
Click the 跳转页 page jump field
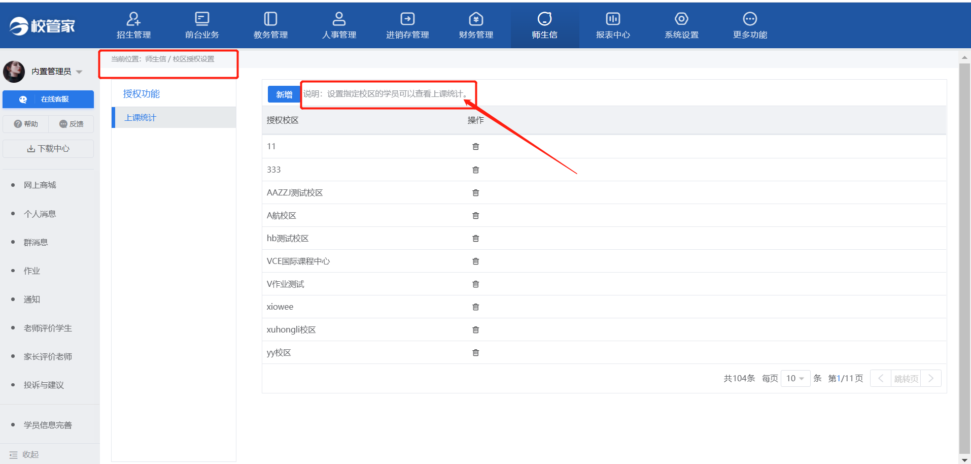pyautogui.click(x=906, y=378)
